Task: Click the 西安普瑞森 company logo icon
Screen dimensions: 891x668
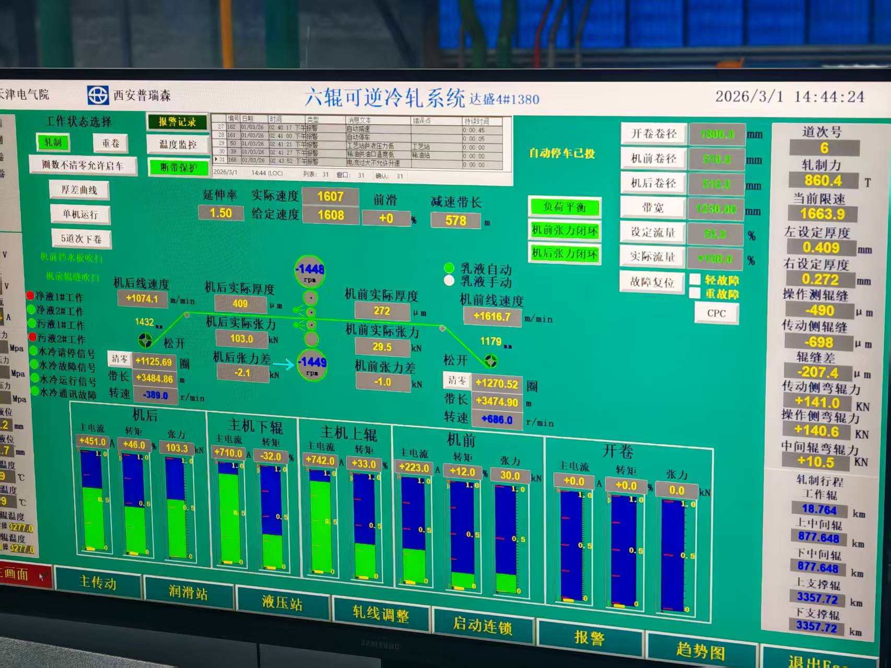Action: [98, 95]
